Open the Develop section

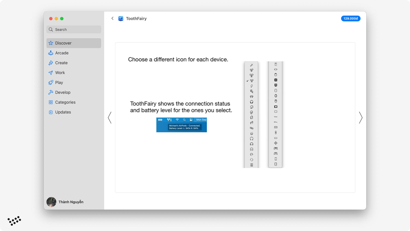click(63, 92)
